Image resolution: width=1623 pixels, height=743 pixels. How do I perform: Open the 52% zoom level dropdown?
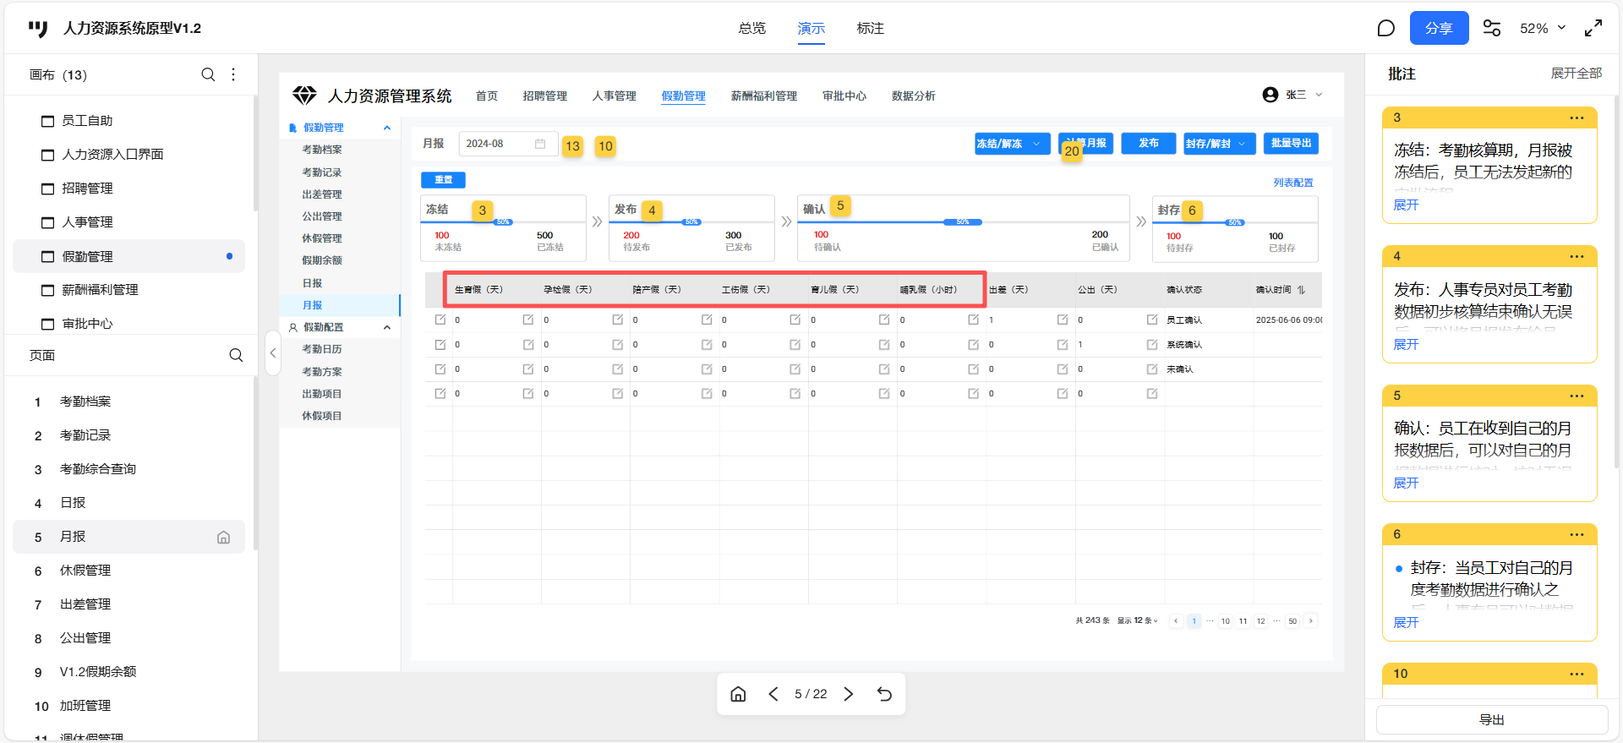[x=1543, y=29]
